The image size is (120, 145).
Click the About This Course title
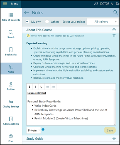click(x=39, y=30)
